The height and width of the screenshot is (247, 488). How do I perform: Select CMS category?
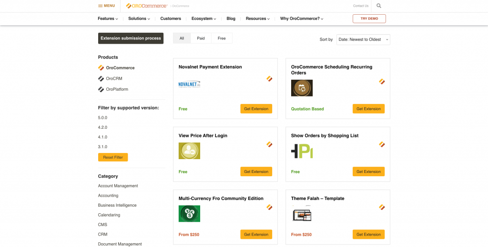coord(103,225)
